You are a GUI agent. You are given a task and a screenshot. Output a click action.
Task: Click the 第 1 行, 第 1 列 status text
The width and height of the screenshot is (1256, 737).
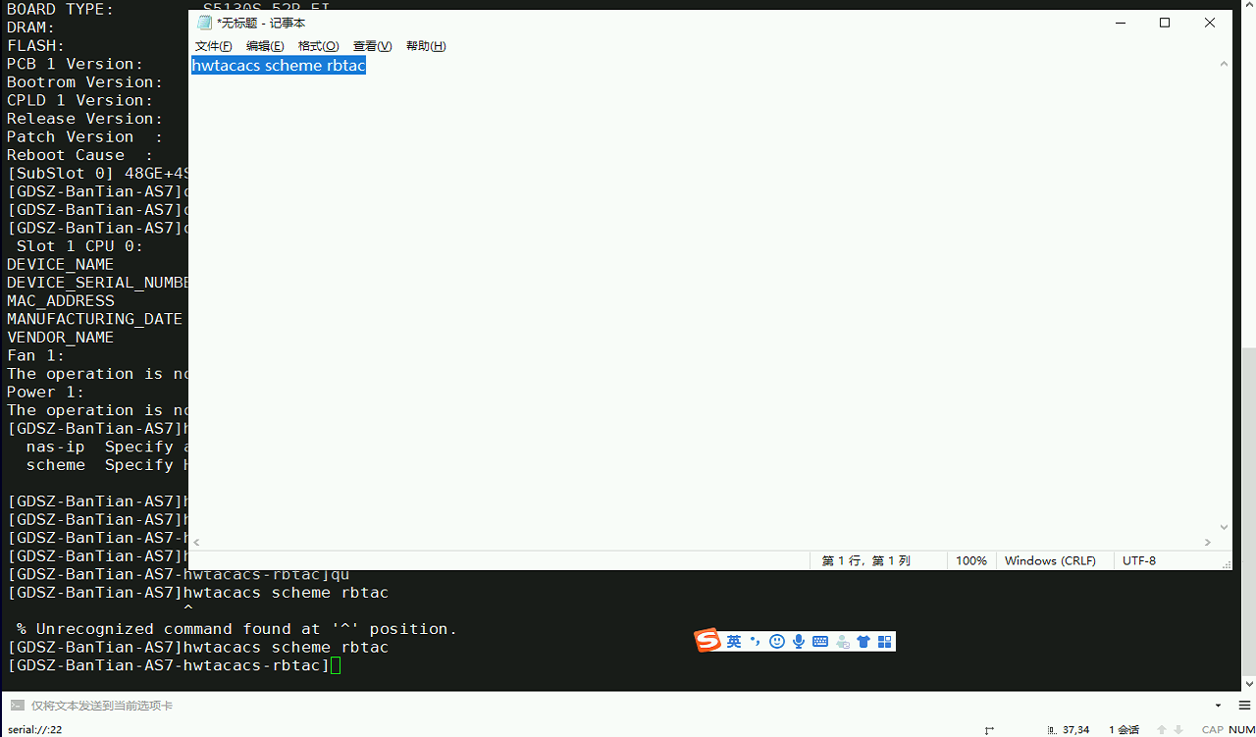[866, 561]
